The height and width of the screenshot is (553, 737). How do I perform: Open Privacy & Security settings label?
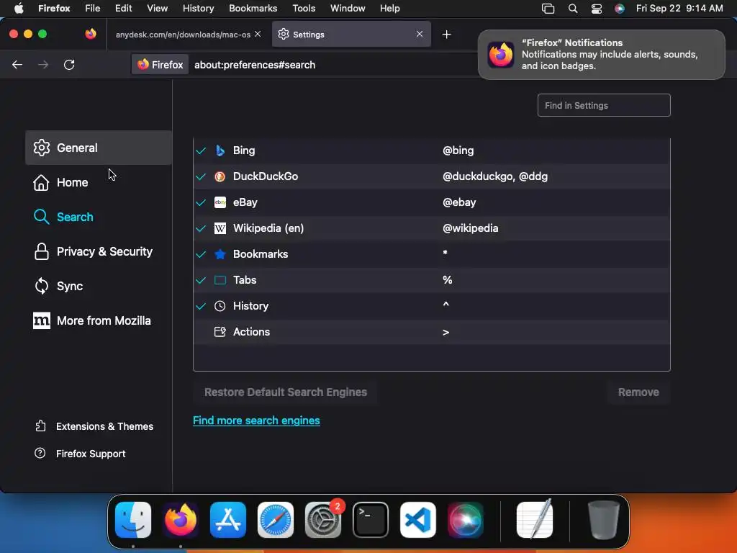[x=104, y=251]
